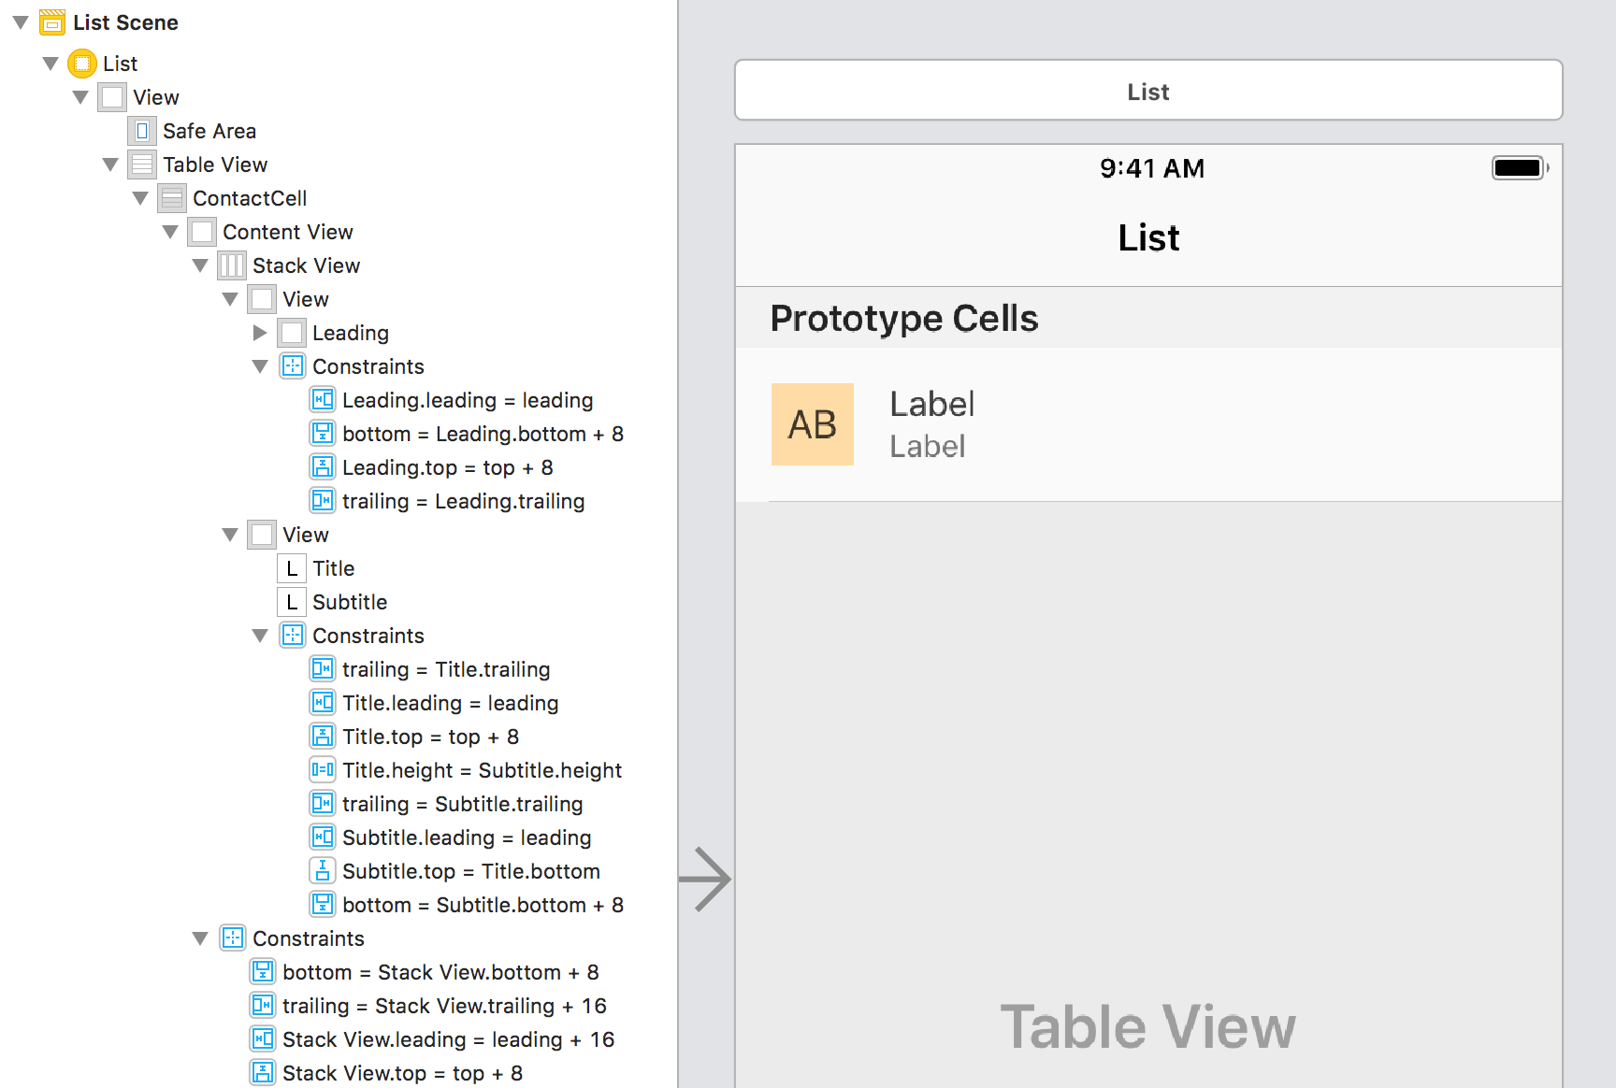Click the orange AB avatar in the prototype cell
Viewport: 1616px width, 1088px height.
(x=812, y=424)
